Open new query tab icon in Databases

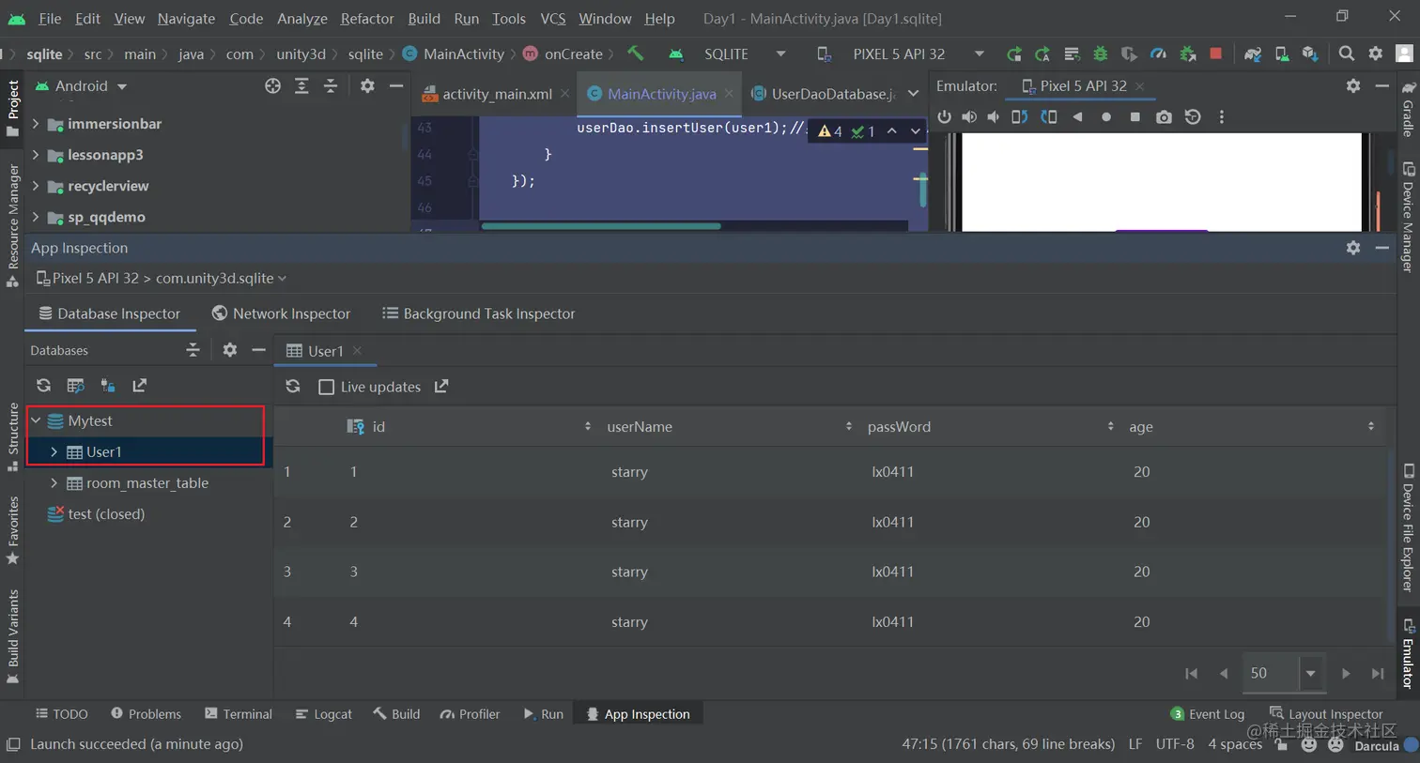76,386
